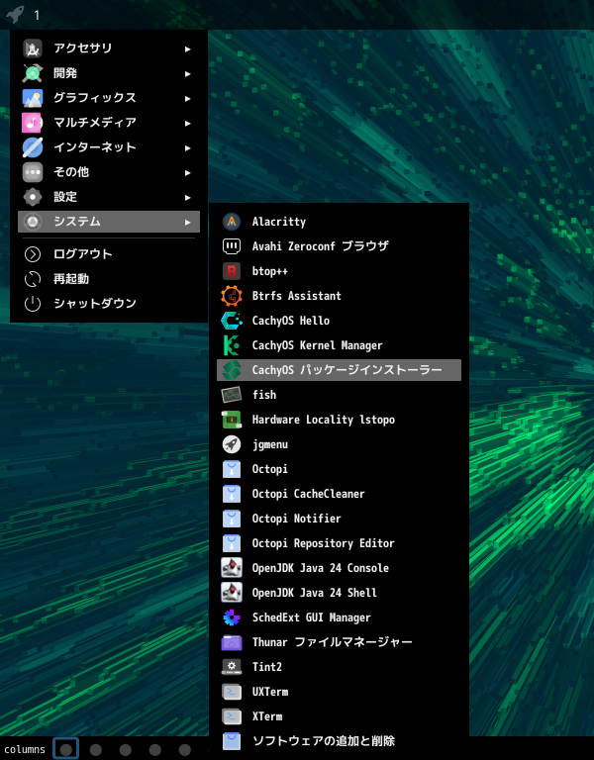
Task: Choose ログアウト to log out
Action: pyautogui.click(x=109, y=254)
